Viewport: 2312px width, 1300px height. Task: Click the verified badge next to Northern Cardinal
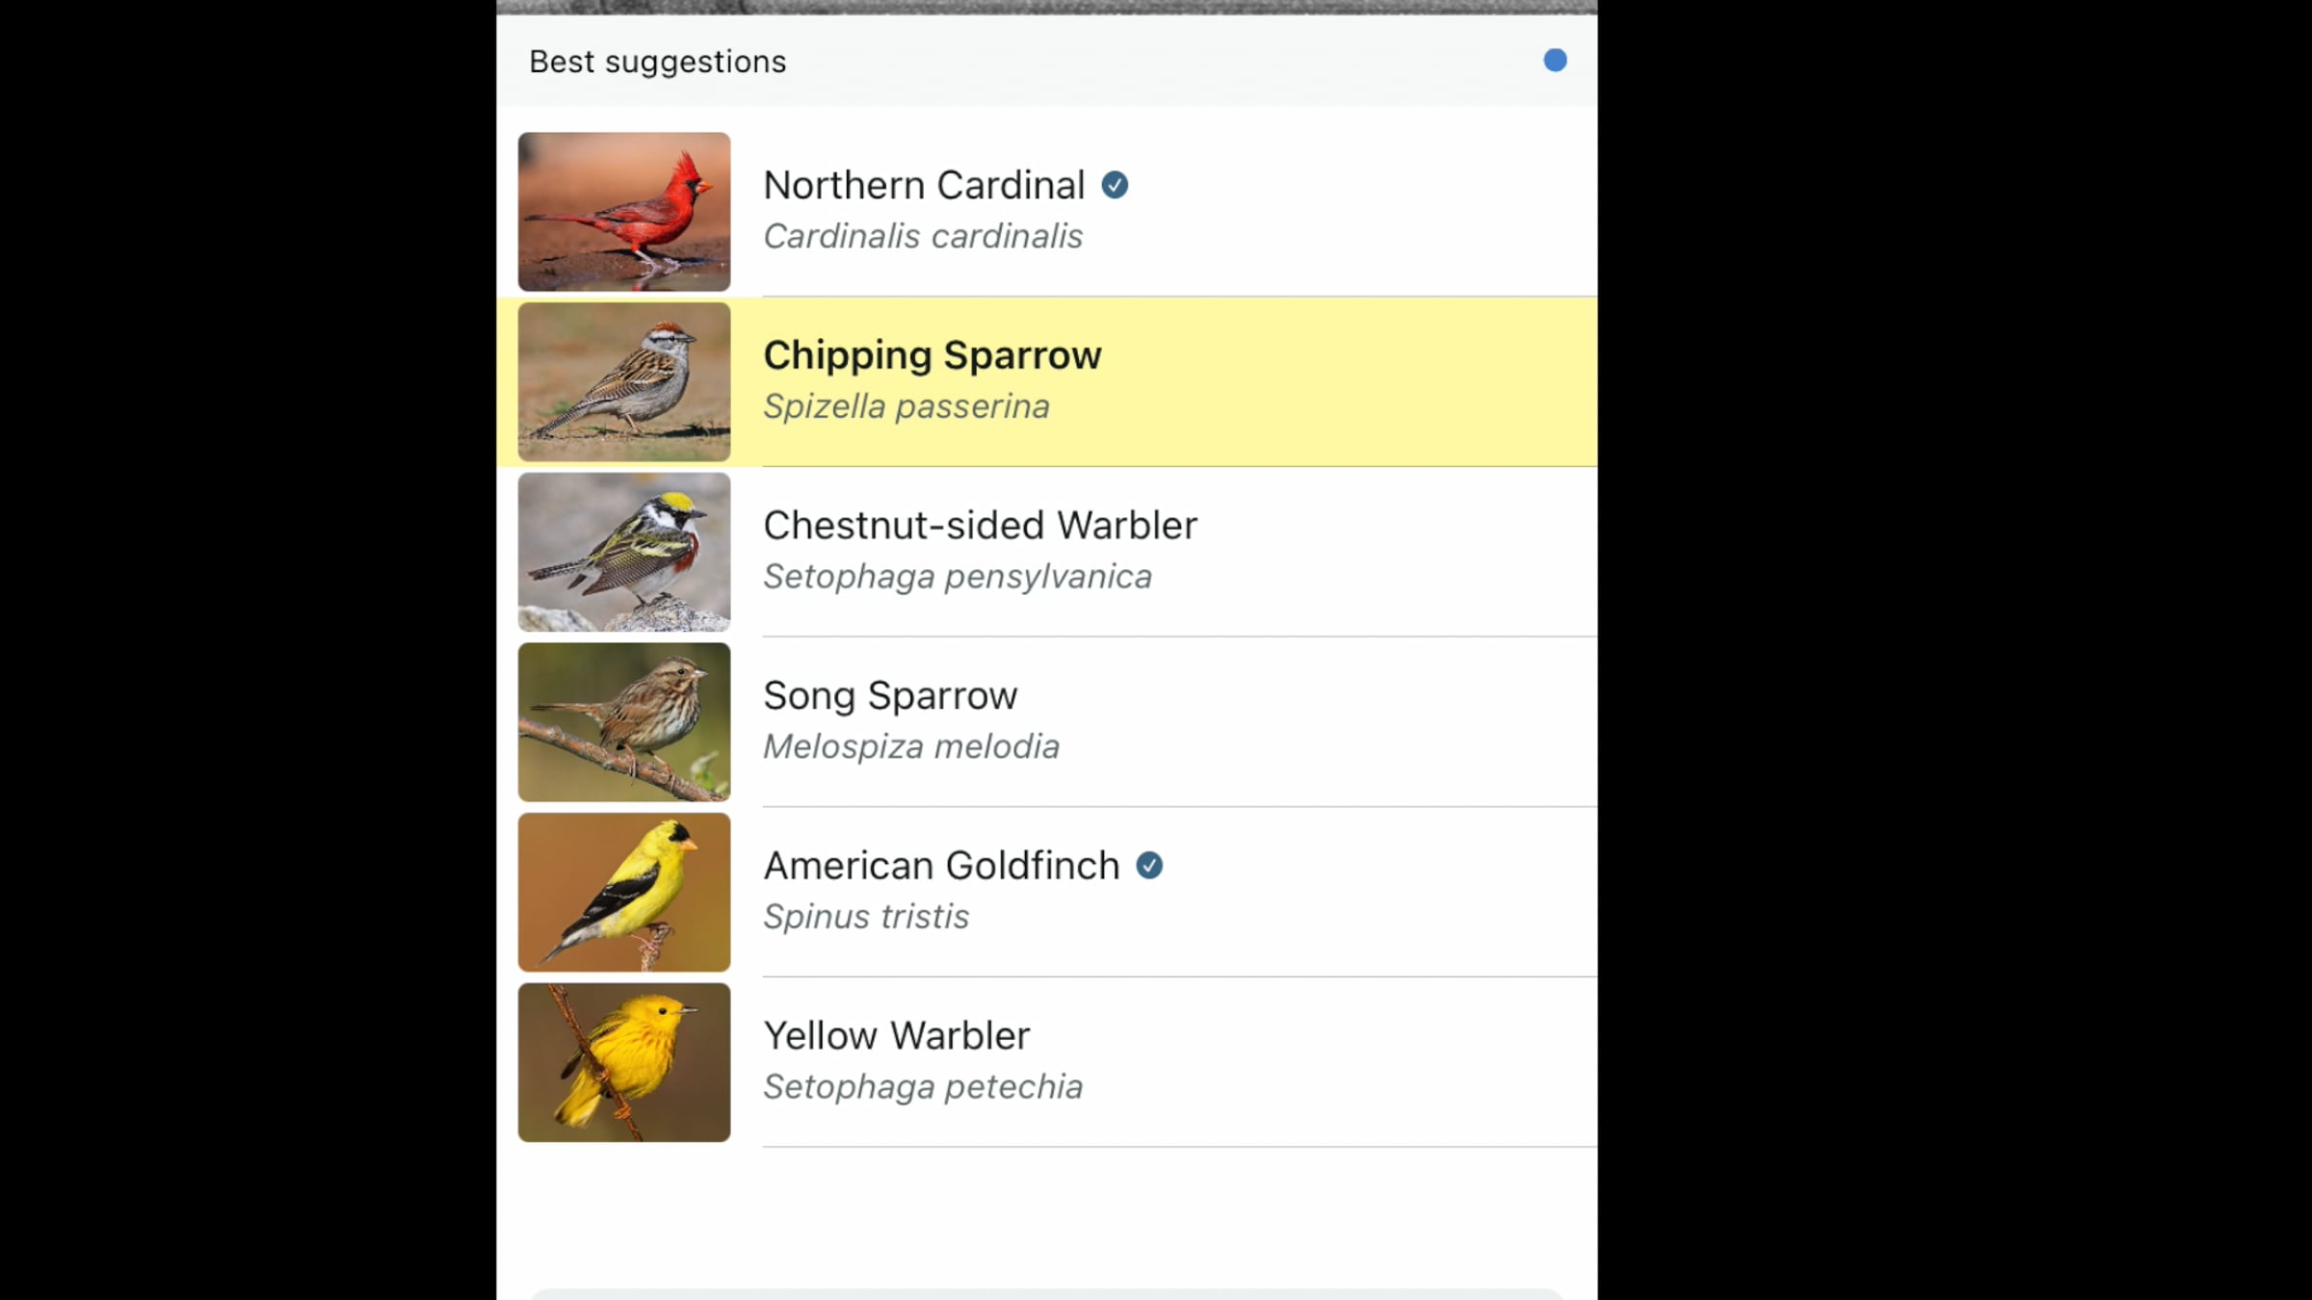point(1115,185)
